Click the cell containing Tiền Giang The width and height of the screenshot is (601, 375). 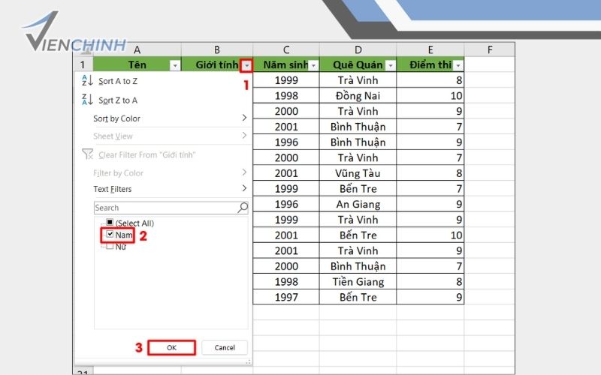click(x=358, y=282)
